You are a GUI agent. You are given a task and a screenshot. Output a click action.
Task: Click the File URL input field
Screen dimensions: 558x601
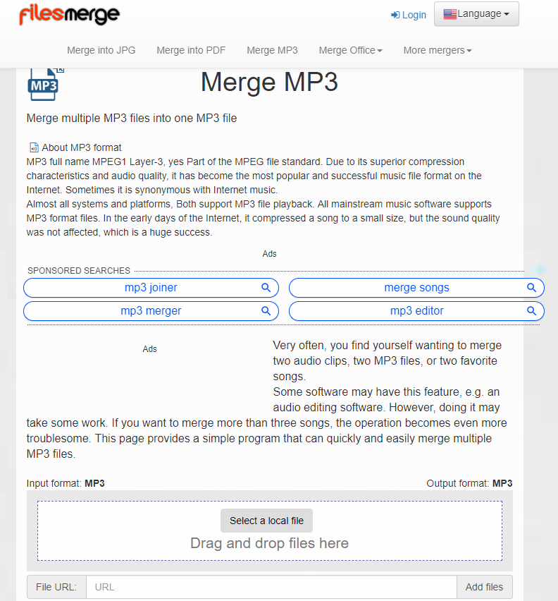pos(271,587)
